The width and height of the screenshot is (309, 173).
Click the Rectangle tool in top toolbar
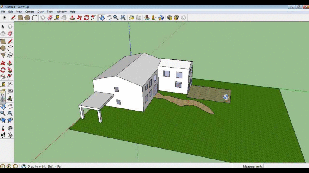[x=20, y=18]
